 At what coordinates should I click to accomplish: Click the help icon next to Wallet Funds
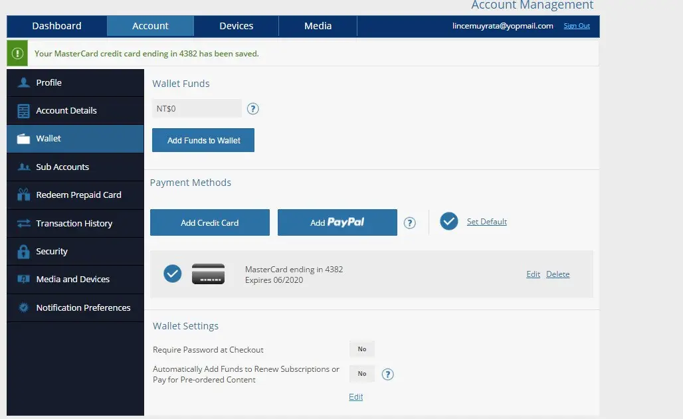pos(252,109)
